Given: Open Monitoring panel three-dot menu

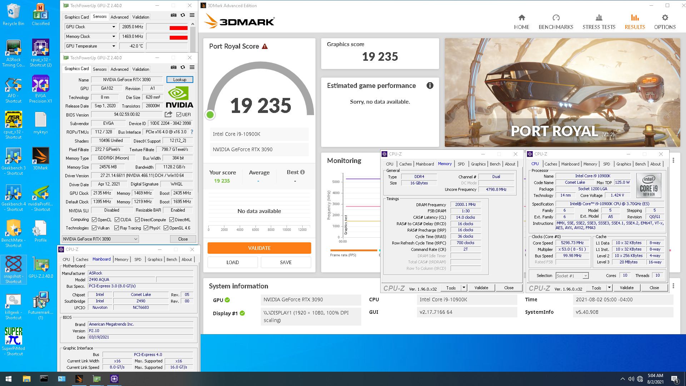Looking at the screenshot, I should tap(673, 160).
